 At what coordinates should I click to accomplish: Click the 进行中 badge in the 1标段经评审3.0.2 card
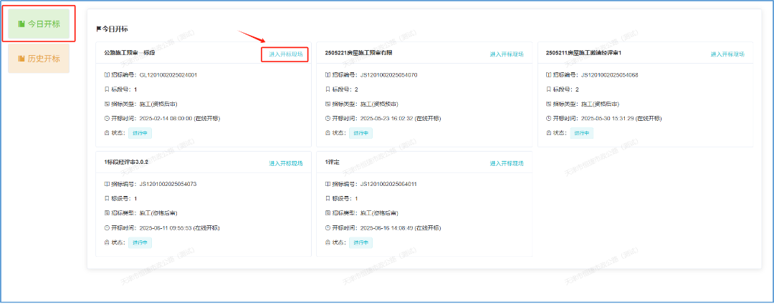[140, 242]
